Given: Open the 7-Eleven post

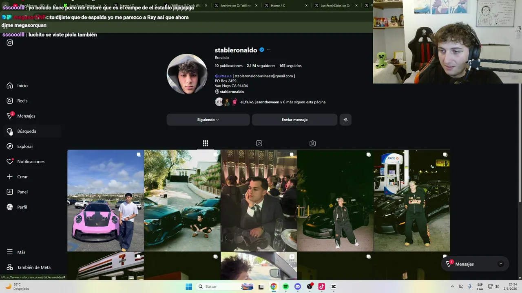Looking at the screenshot, I should [x=106, y=266].
